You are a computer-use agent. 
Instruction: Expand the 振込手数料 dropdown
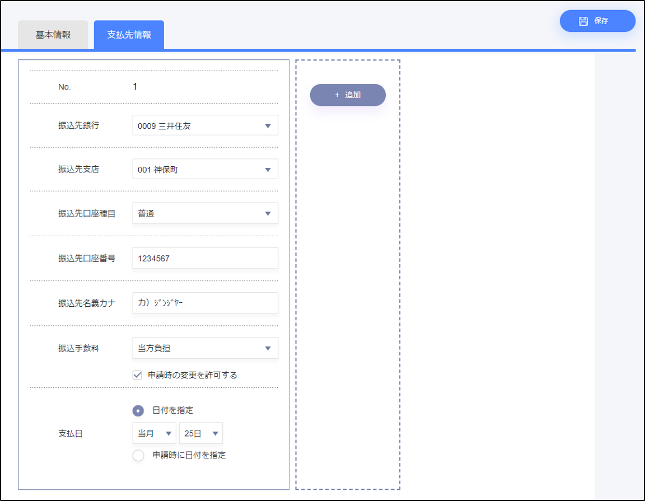click(x=205, y=348)
